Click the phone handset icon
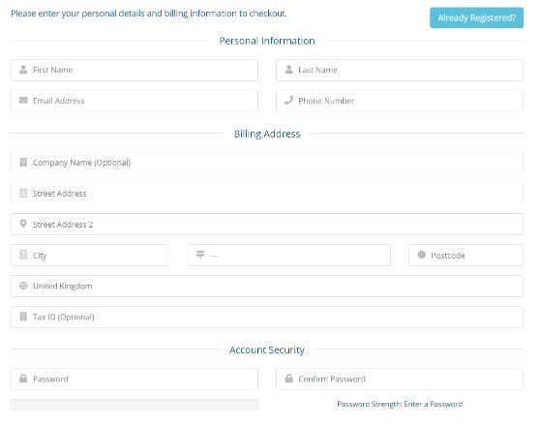 (288, 101)
